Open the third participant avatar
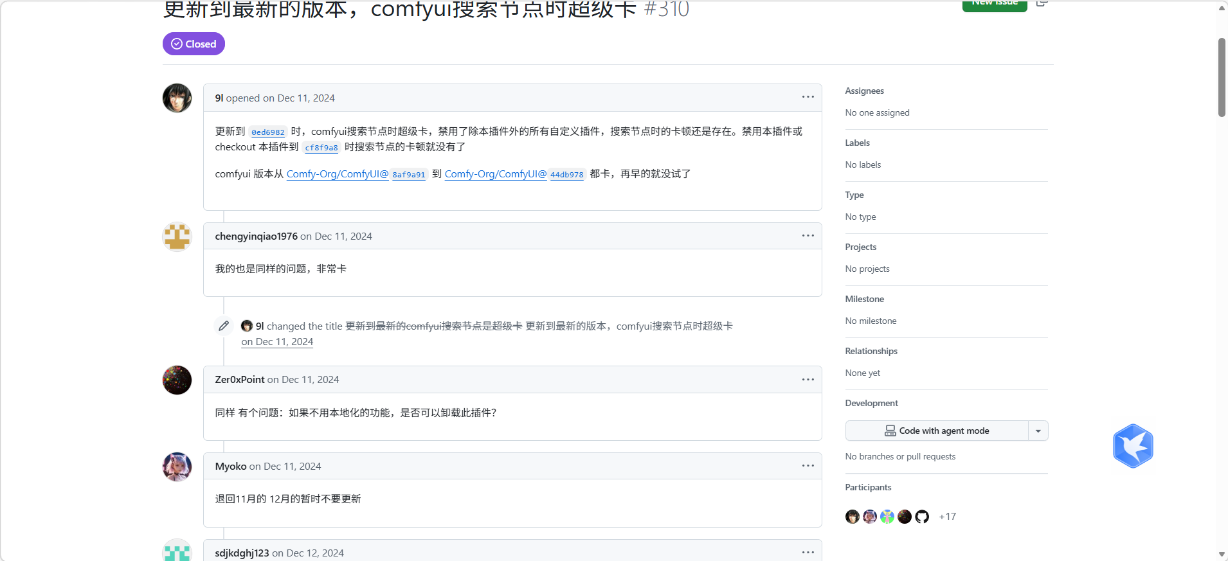Screen dimensions: 1228x561 click(x=887, y=517)
